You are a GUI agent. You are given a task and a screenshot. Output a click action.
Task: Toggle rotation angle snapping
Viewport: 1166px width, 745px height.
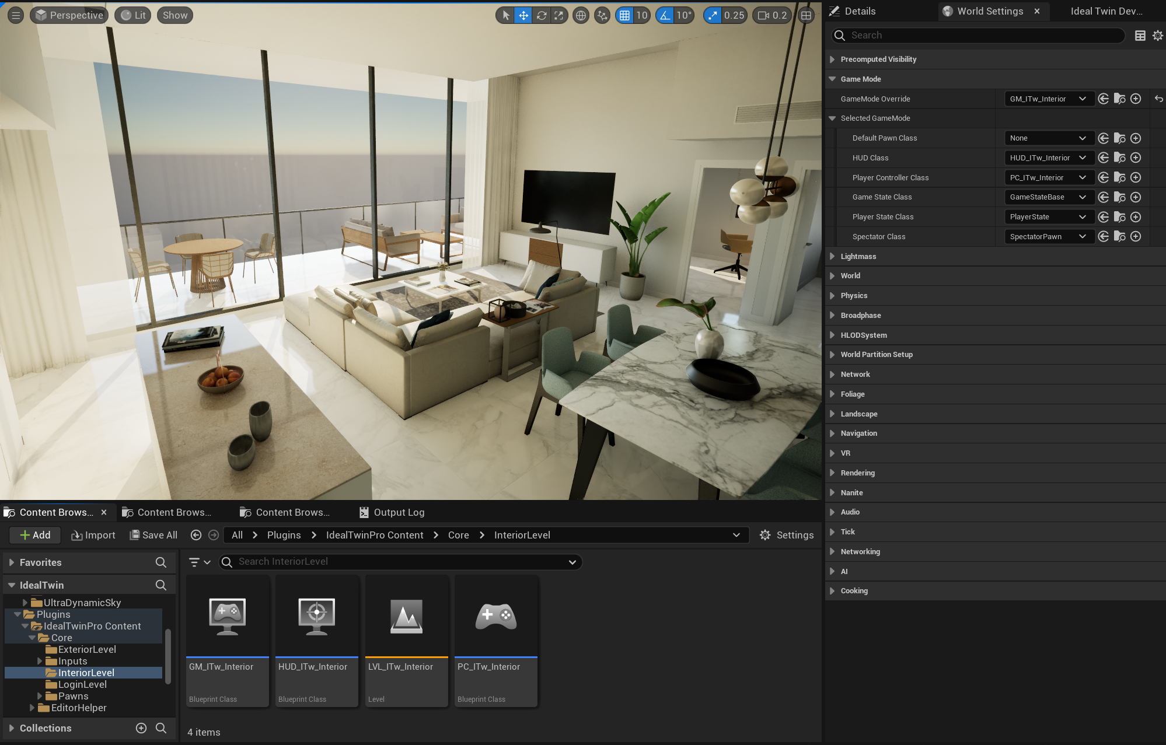point(665,16)
